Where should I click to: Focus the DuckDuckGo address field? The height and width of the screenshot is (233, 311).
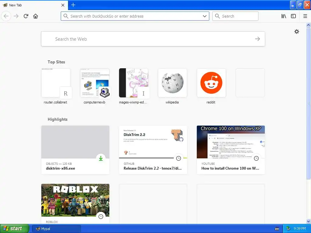135,16
